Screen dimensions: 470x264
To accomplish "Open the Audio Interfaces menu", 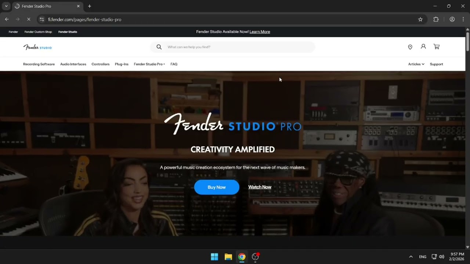I will [73, 64].
